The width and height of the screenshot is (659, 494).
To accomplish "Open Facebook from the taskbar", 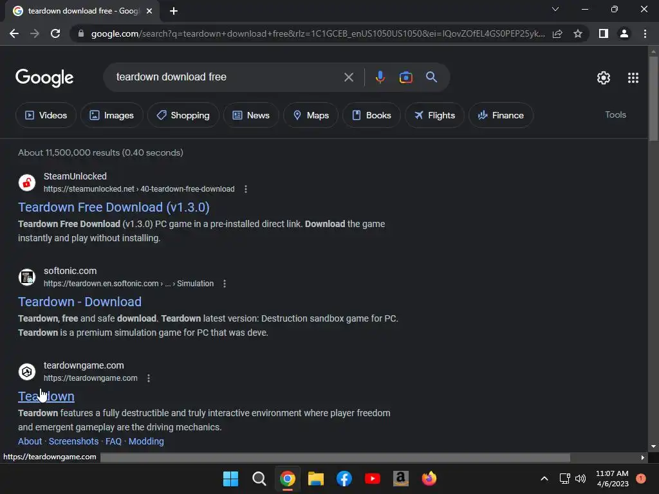I will [344, 479].
